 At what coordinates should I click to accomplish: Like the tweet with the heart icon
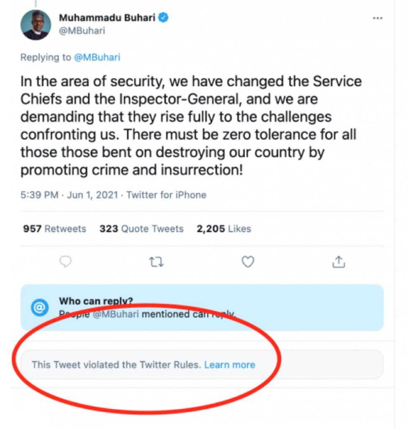(x=248, y=262)
